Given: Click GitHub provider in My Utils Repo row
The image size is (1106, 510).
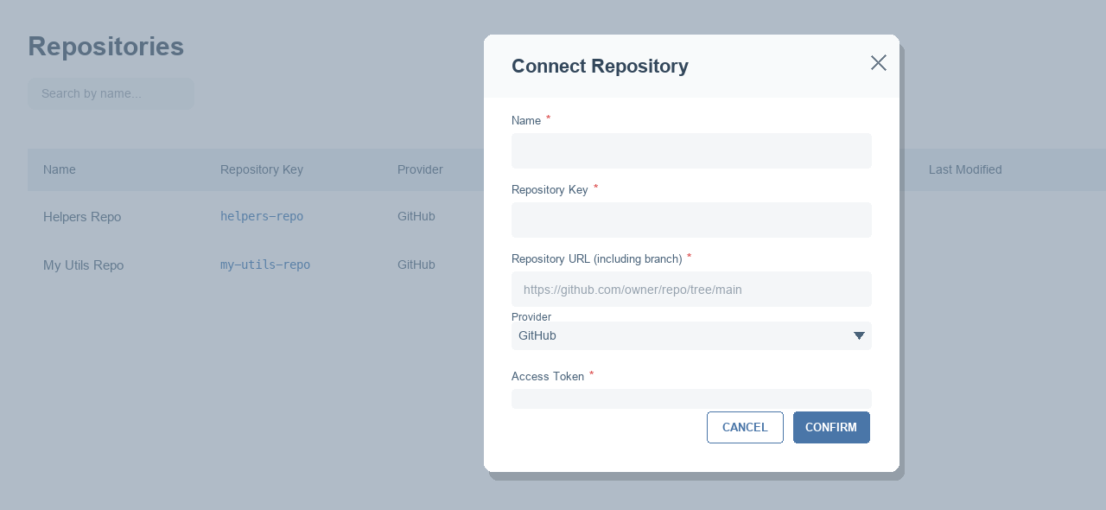Looking at the screenshot, I should pos(416,265).
